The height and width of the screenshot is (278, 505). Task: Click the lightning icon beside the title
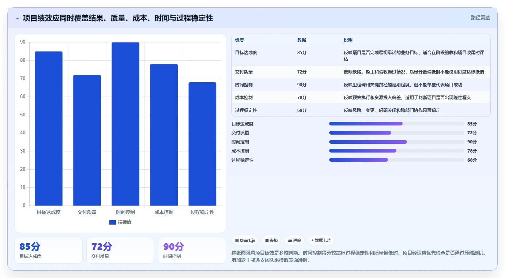click(17, 18)
